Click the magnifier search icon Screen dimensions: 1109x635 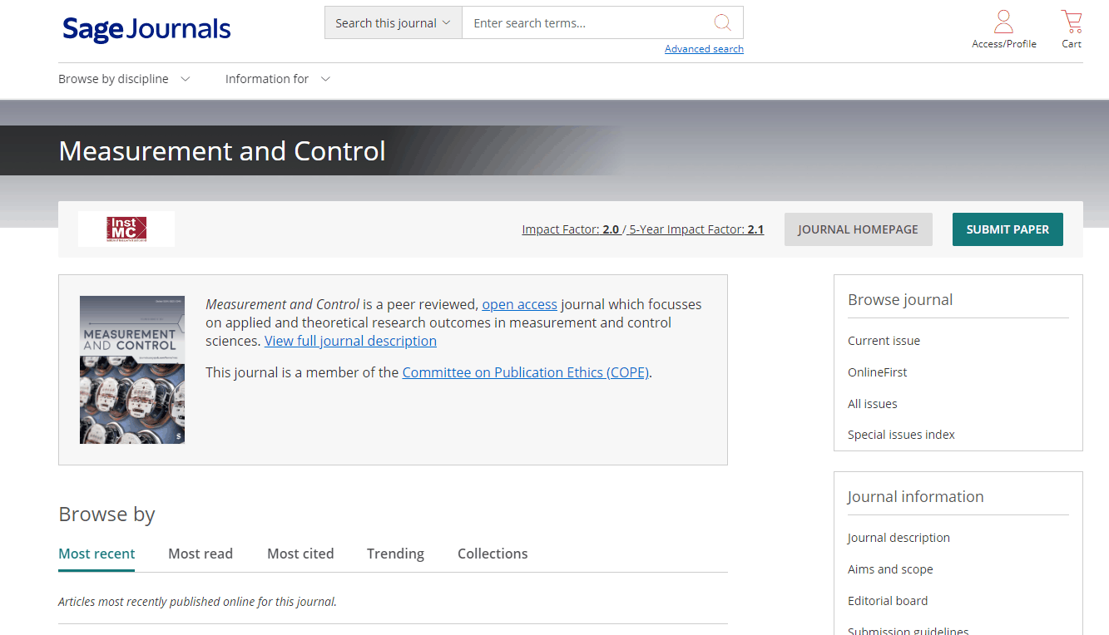click(x=722, y=22)
